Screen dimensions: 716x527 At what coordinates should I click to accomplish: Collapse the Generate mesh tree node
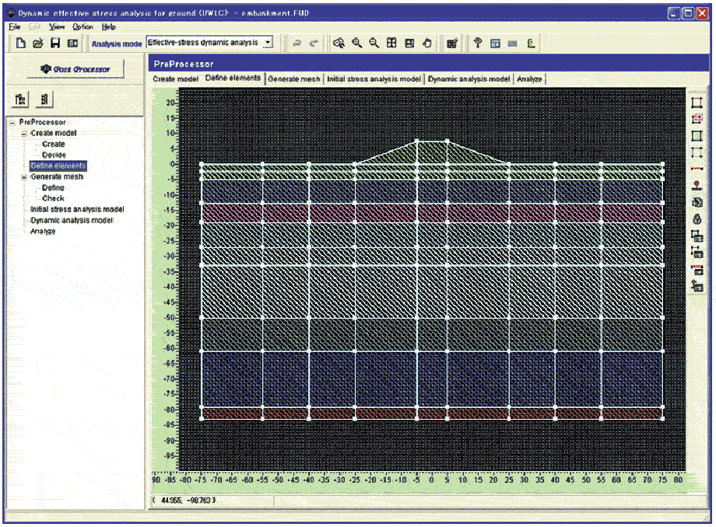24,177
